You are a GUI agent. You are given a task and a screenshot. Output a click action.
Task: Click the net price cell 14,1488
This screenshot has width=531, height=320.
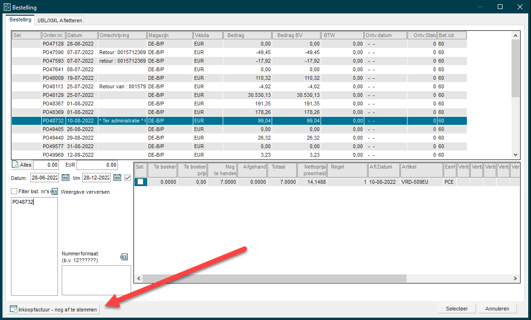(x=312, y=182)
